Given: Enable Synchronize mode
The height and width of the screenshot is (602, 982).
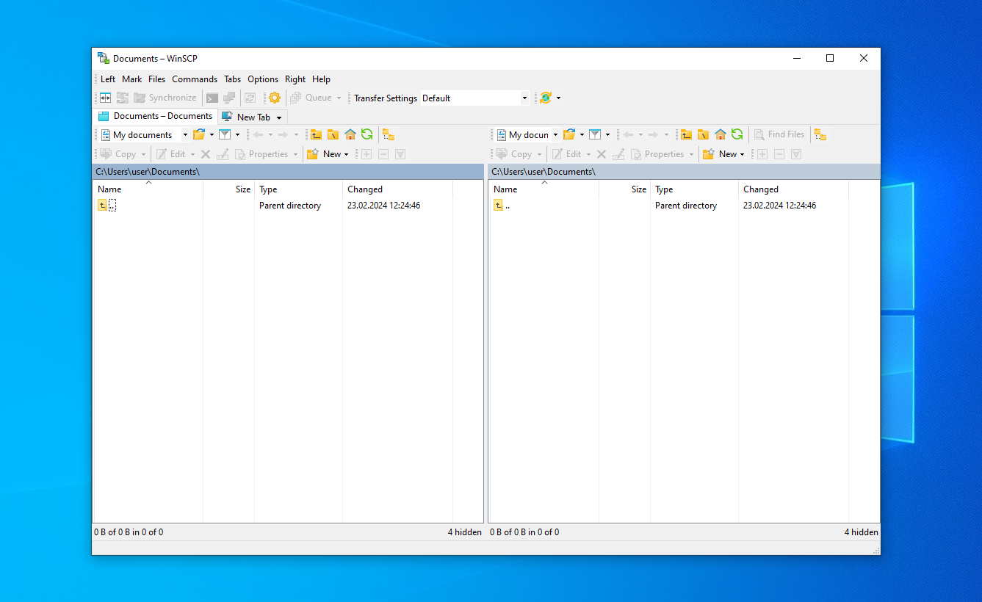Looking at the screenshot, I should click(167, 97).
